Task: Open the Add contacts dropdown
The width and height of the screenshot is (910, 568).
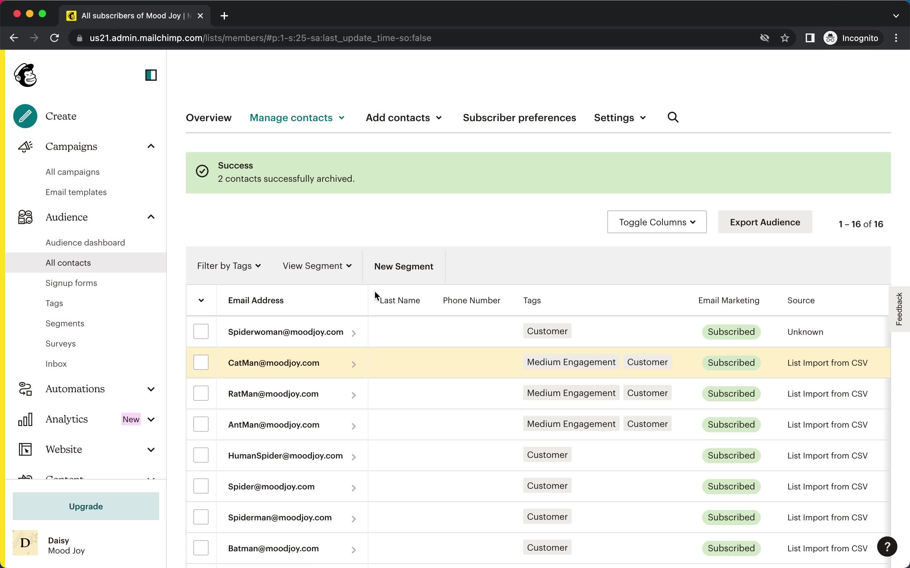Action: tap(404, 118)
